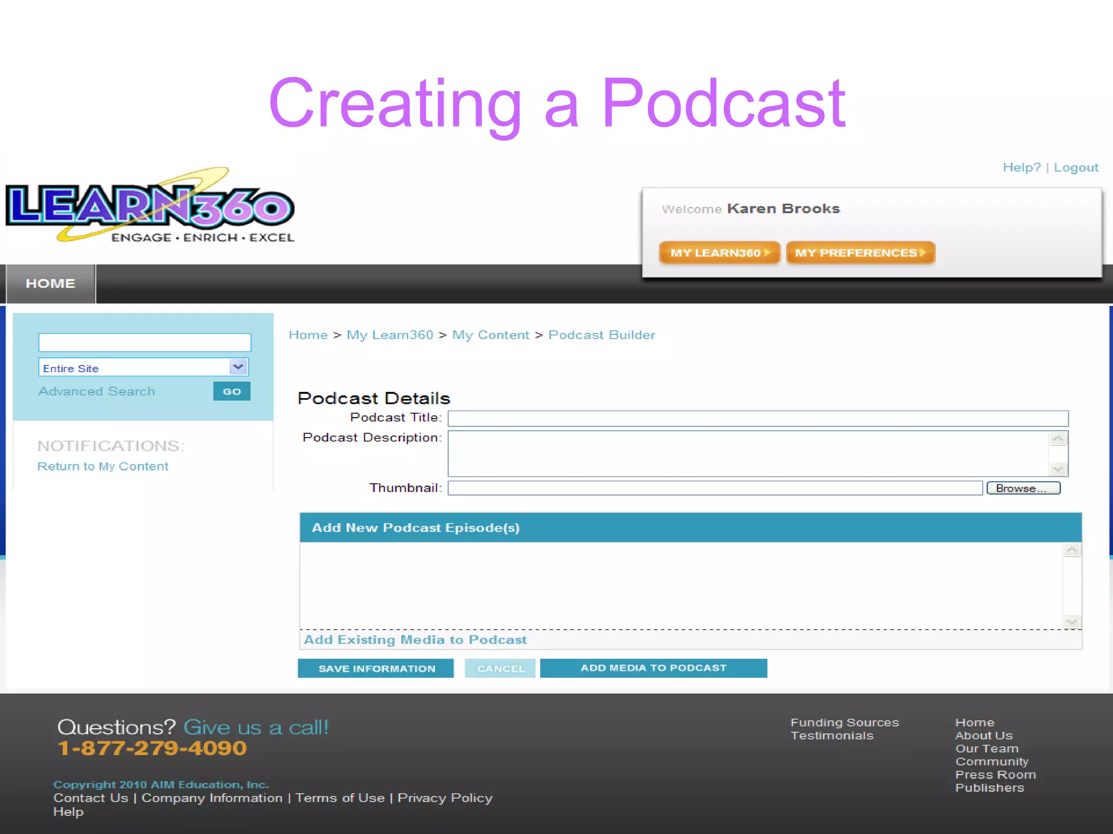This screenshot has height=834, width=1113.
Task: Open the footer Home link
Action: tap(974, 722)
